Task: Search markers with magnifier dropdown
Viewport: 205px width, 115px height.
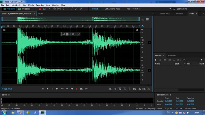Action: (x=184, y=60)
